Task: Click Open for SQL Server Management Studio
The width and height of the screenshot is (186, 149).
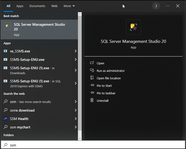Action: [x=100, y=63]
